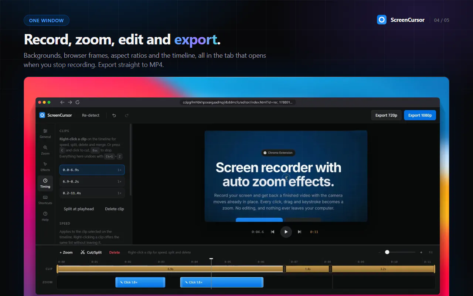Click the video preview thumbnail
The width and height of the screenshot is (473, 296).
(x=286, y=176)
